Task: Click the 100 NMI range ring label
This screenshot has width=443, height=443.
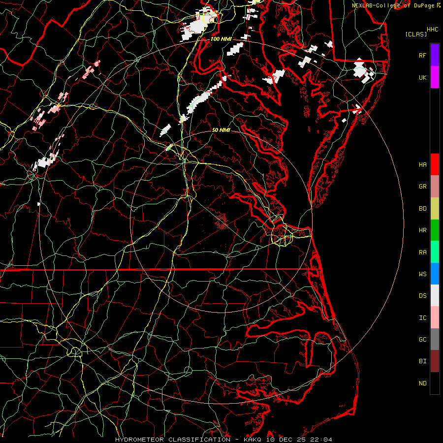Action: point(221,39)
